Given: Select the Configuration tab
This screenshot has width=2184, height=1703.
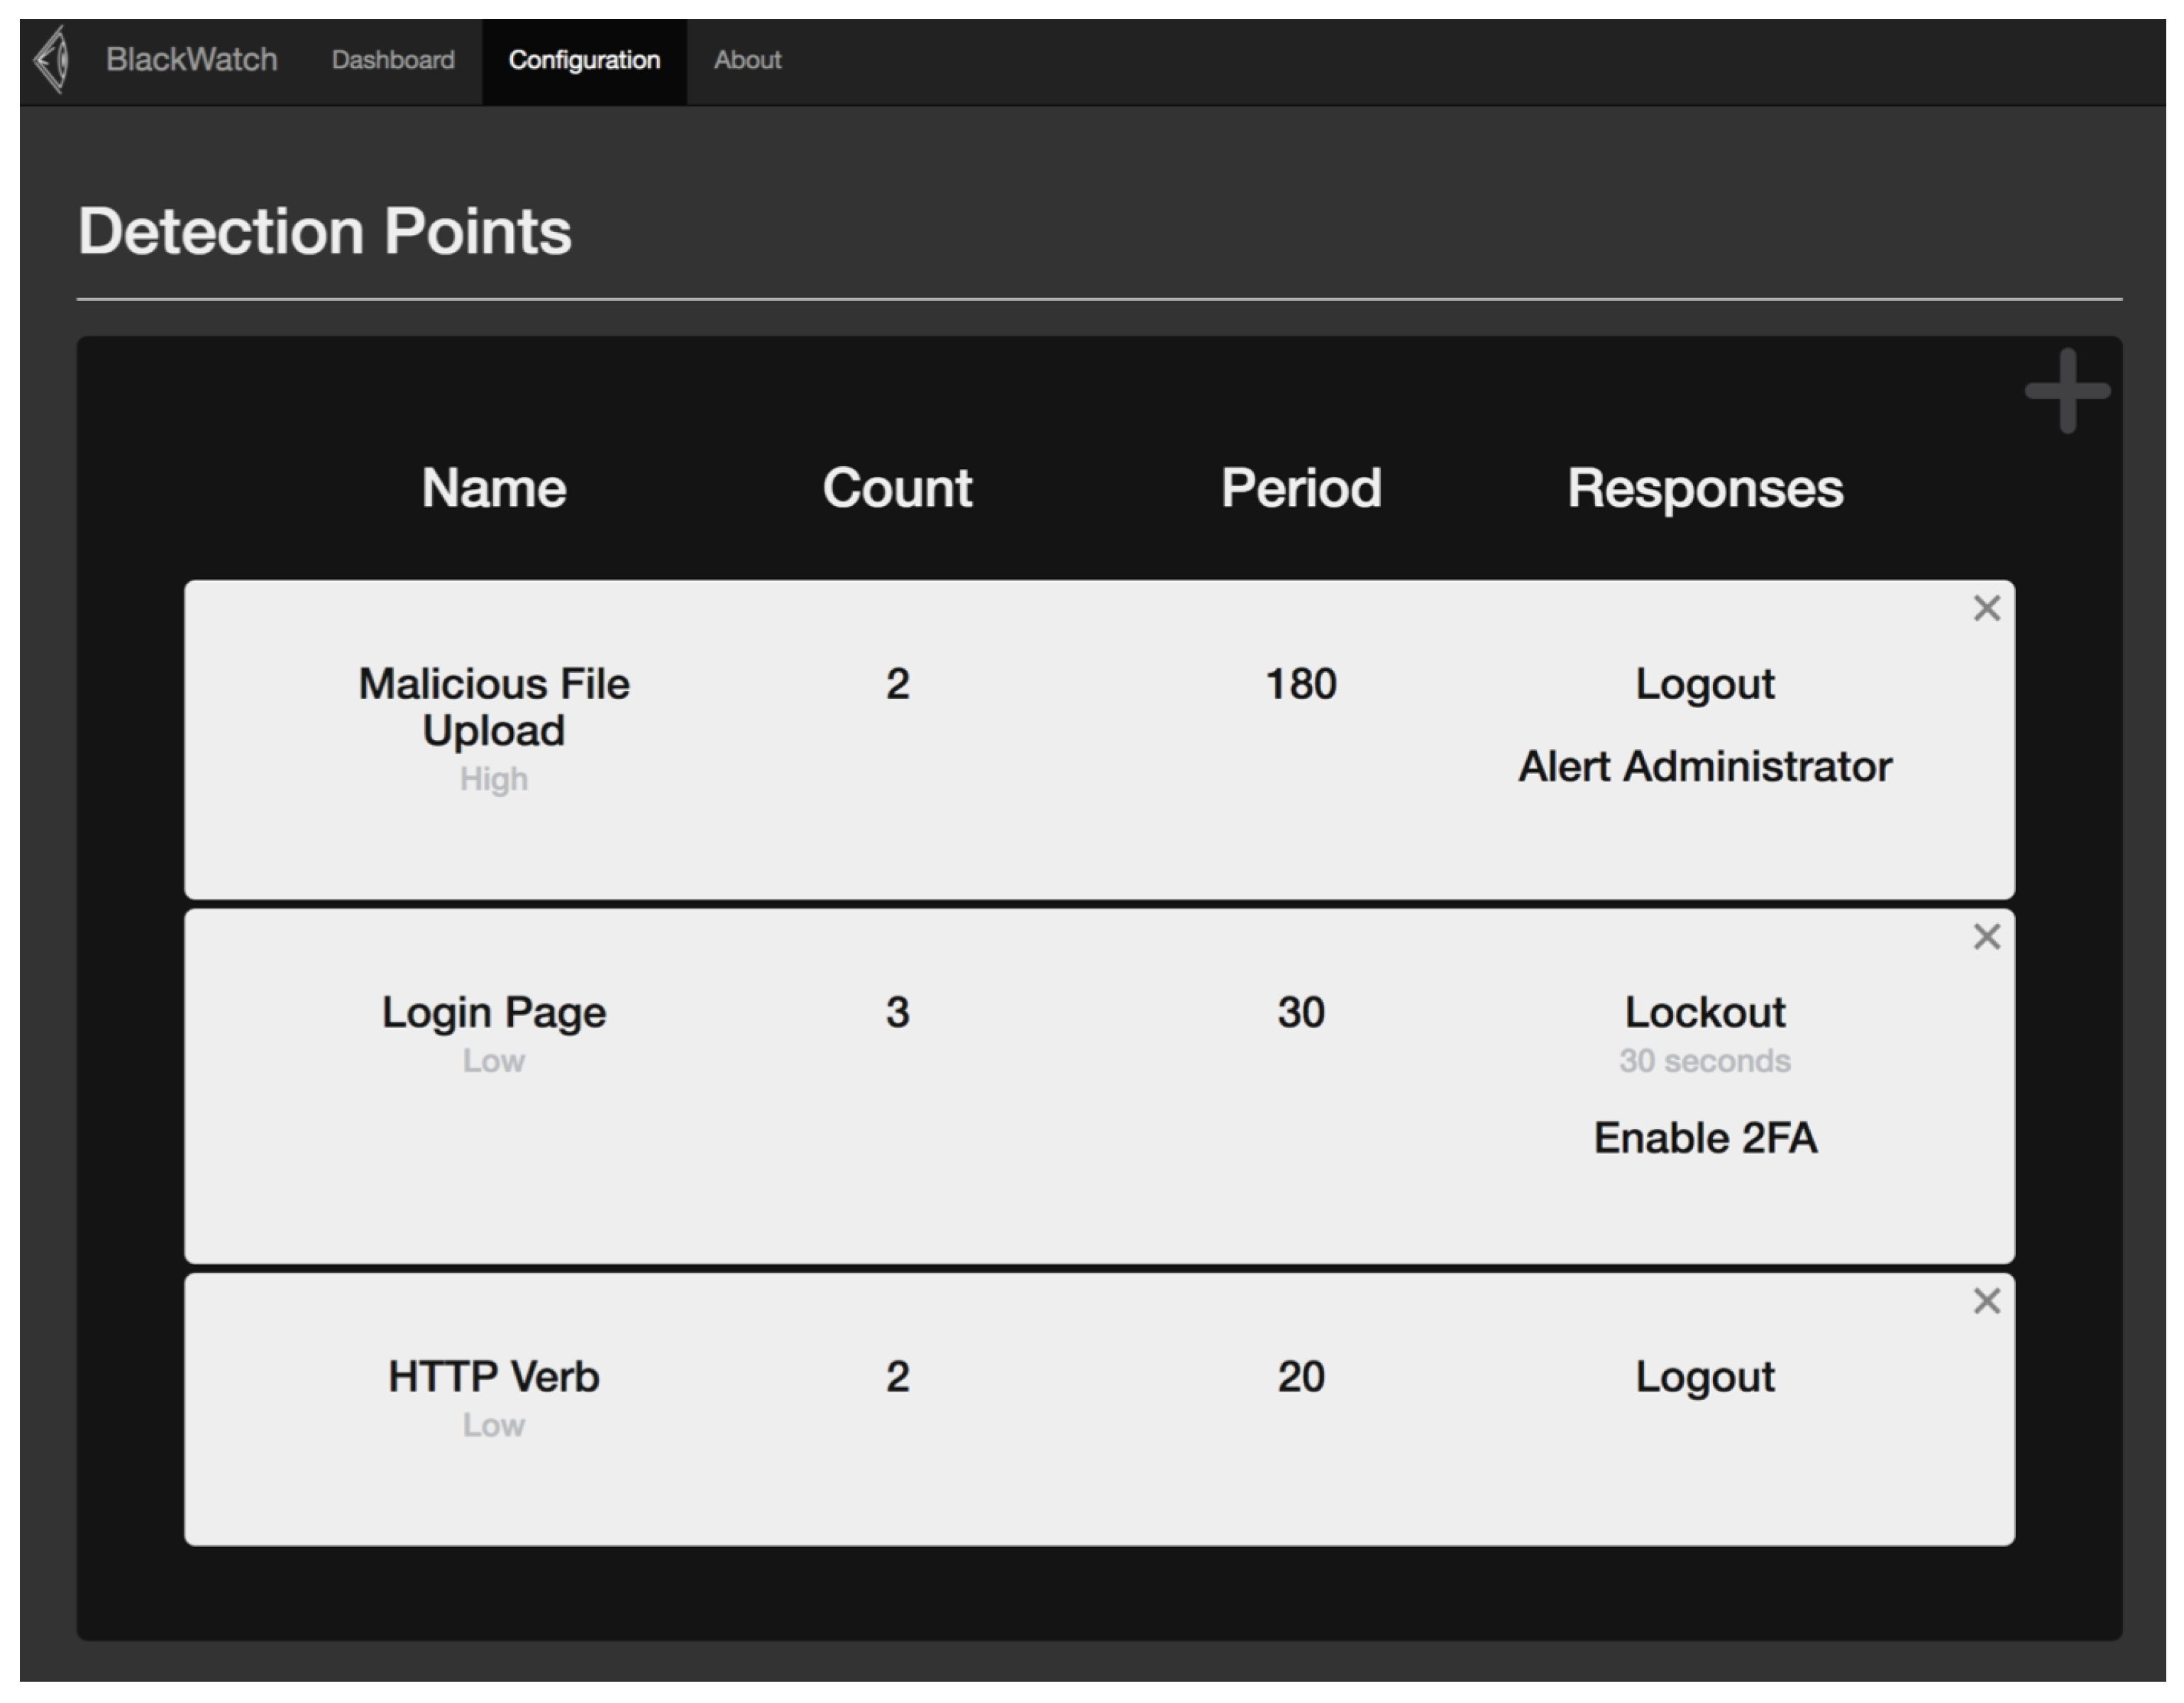Looking at the screenshot, I should (584, 60).
